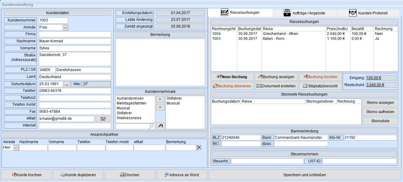This screenshot has height=182, width=403.
Task: Click the Drucken button
Action: [x=130, y=175]
